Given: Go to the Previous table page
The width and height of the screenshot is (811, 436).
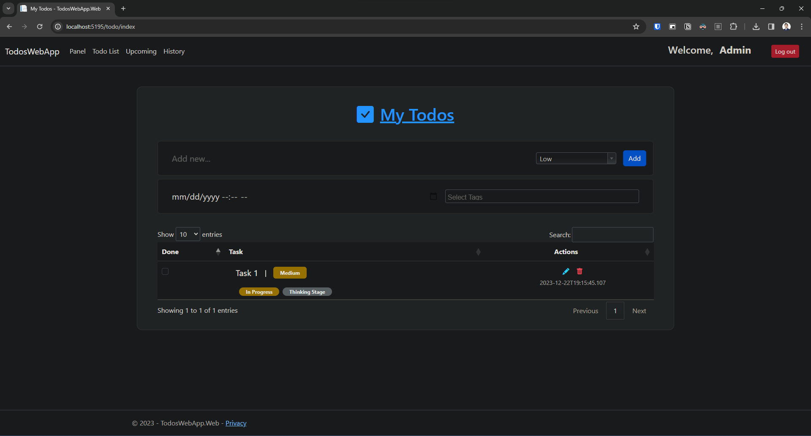Looking at the screenshot, I should pyautogui.click(x=585, y=311).
